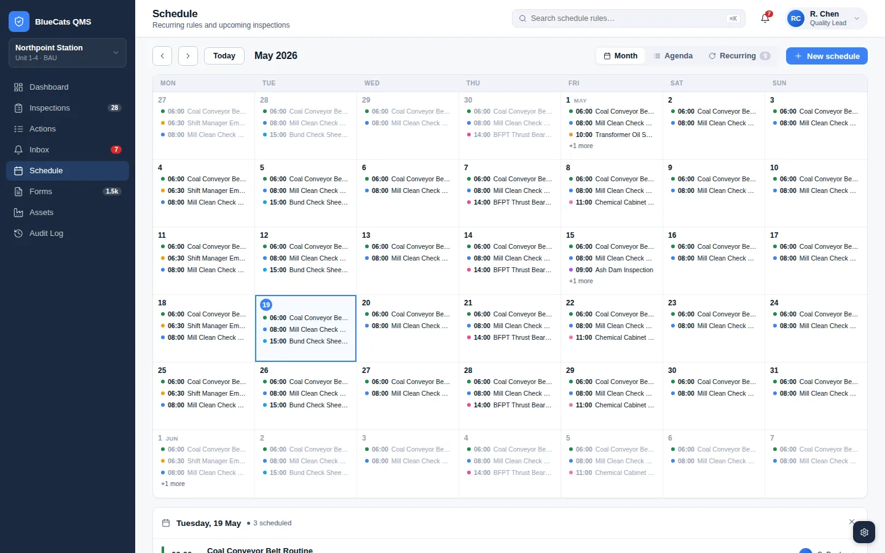Go to Actions in the sidebar
The image size is (885, 553).
click(x=68, y=129)
